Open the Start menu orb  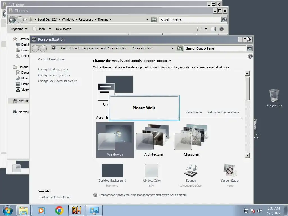click(8, 210)
